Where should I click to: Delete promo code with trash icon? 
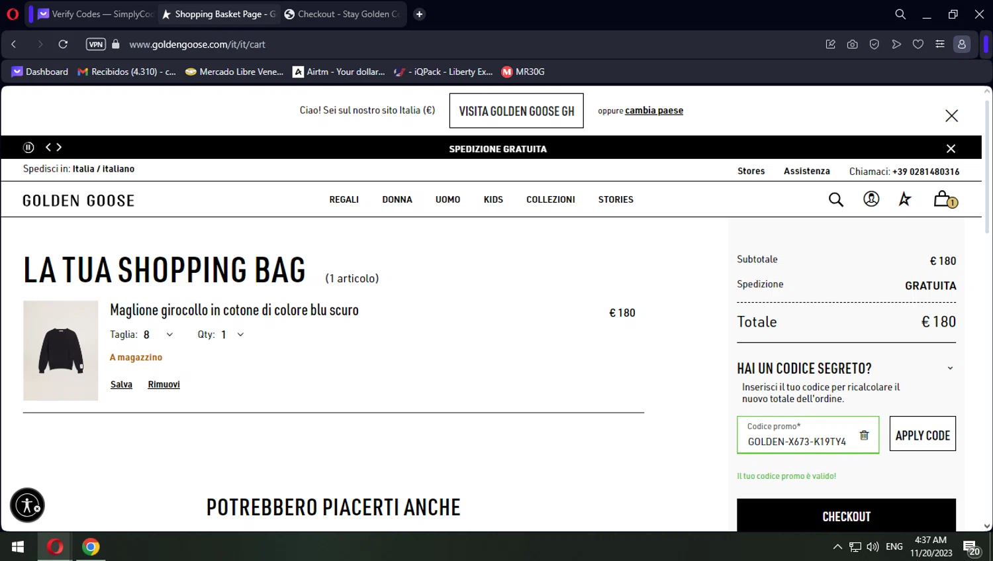point(864,435)
